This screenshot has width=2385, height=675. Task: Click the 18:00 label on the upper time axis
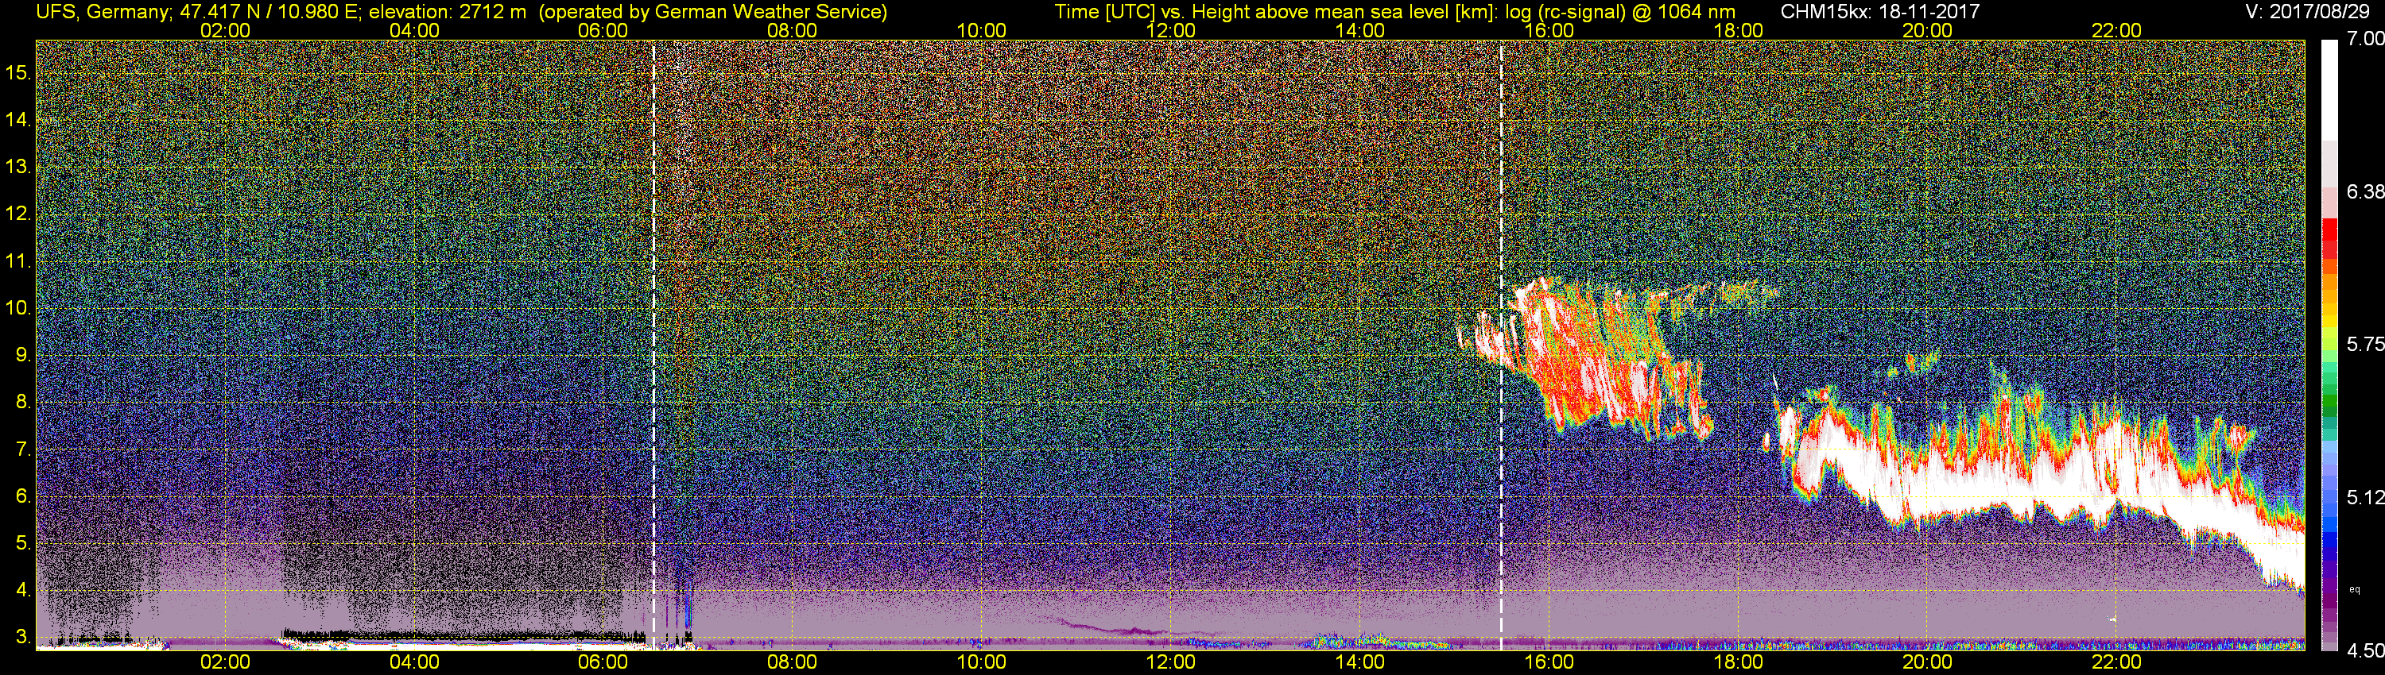point(1738,30)
